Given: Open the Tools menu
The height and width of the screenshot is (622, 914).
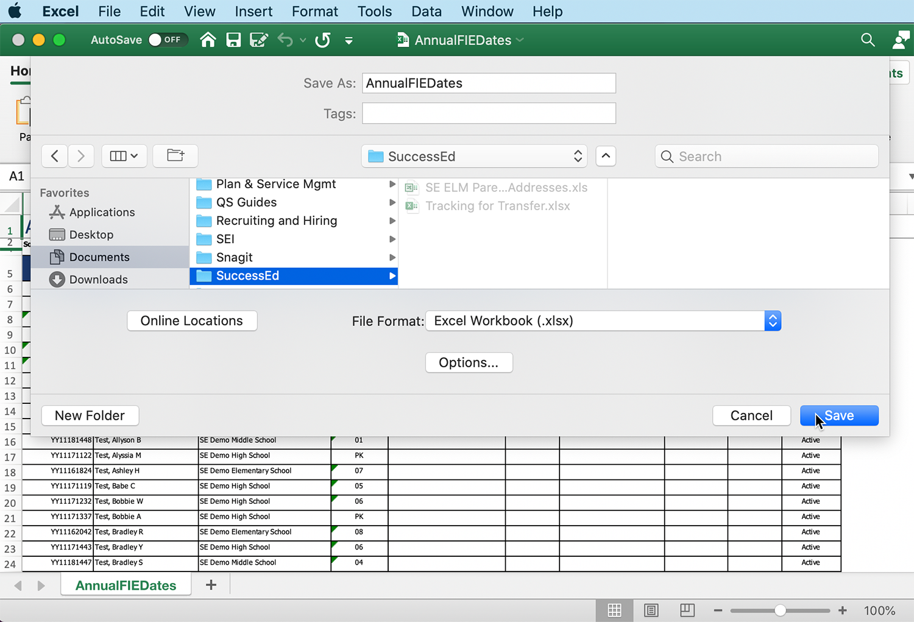Looking at the screenshot, I should coord(375,12).
